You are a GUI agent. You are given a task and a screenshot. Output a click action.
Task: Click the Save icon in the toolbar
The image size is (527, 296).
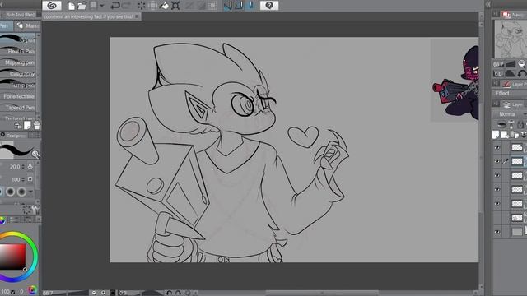93,6
